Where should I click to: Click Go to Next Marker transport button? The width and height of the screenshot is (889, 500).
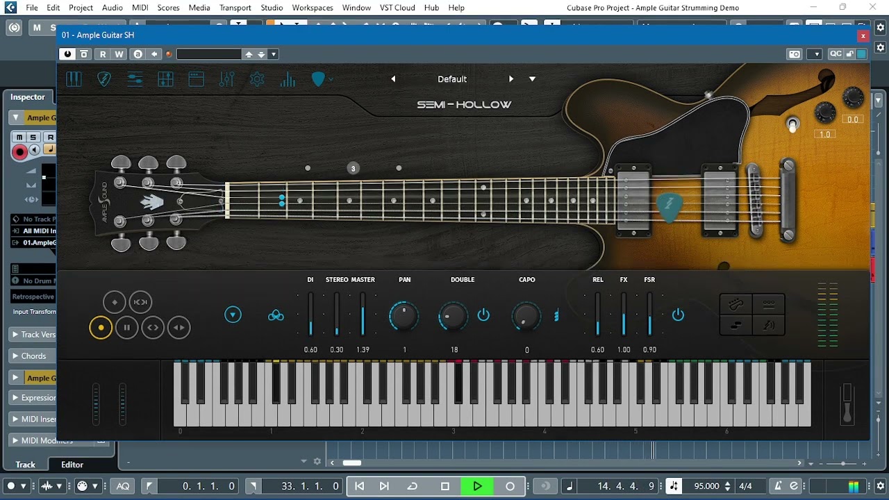coord(384,486)
